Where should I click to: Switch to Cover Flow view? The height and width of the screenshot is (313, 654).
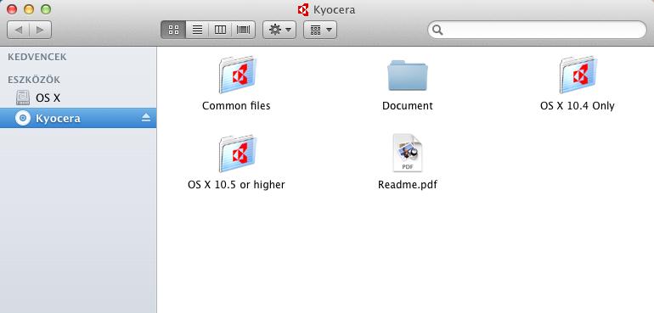tap(243, 30)
